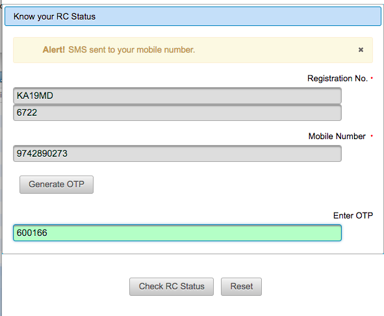Click the Reset button
Screen dimensions: 384x316
coord(241,286)
